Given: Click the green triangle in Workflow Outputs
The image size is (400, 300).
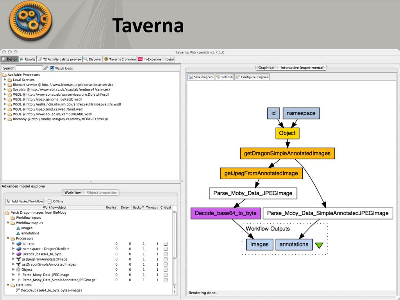Looking at the screenshot, I should [319, 245].
